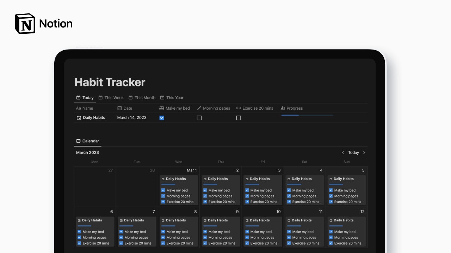Click the page icon on day 4 card
The image size is (451, 253).
(x=289, y=179)
